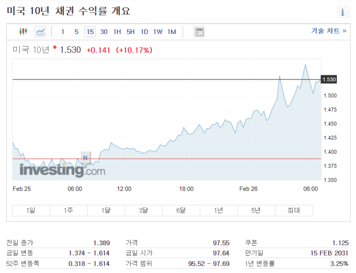Viewport: 356px width, 273px height.
Task: Click the percent change (+10.17%)
Action: 134,50
